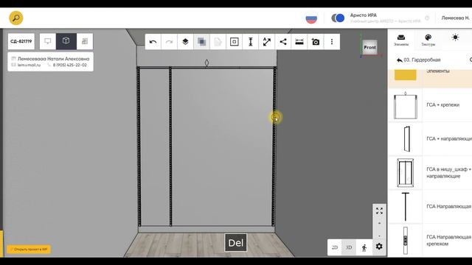472x265 pixels.
Task: Select ГСА Направляющая element
Action: click(x=430, y=206)
